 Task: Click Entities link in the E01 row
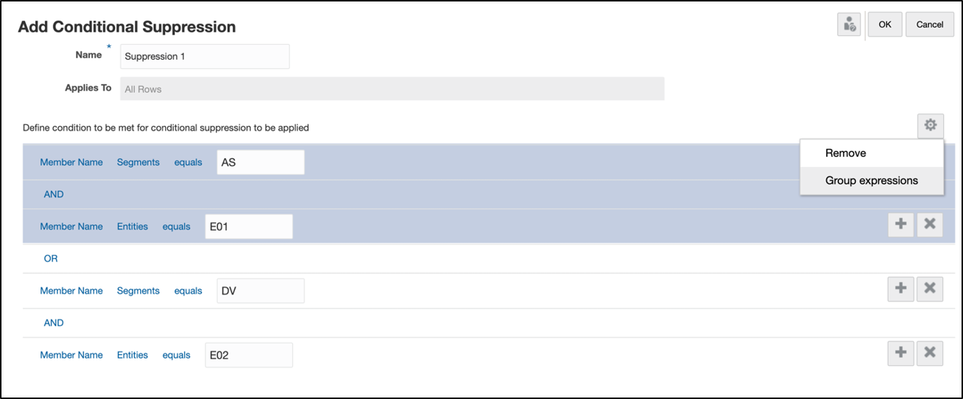pyautogui.click(x=133, y=227)
